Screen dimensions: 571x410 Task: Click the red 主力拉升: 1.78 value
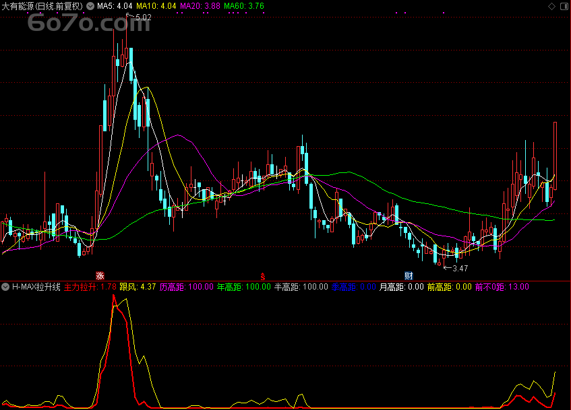click(x=90, y=287)
